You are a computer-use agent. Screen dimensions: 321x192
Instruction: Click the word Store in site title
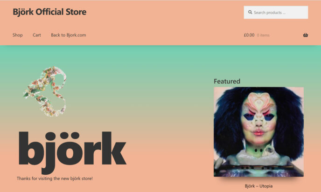tap(76, 12)
